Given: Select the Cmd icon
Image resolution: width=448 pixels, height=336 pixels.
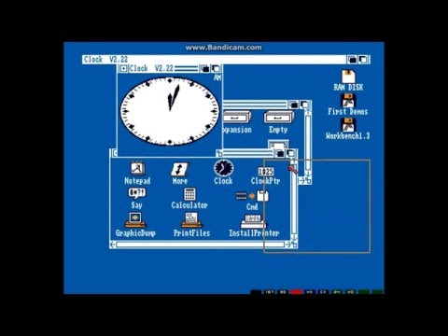Looking at the screenshot, I should (x=252, y=201).
